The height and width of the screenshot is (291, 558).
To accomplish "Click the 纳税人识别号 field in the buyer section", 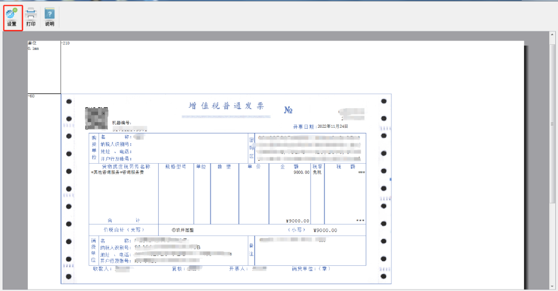I will [116, 145].
